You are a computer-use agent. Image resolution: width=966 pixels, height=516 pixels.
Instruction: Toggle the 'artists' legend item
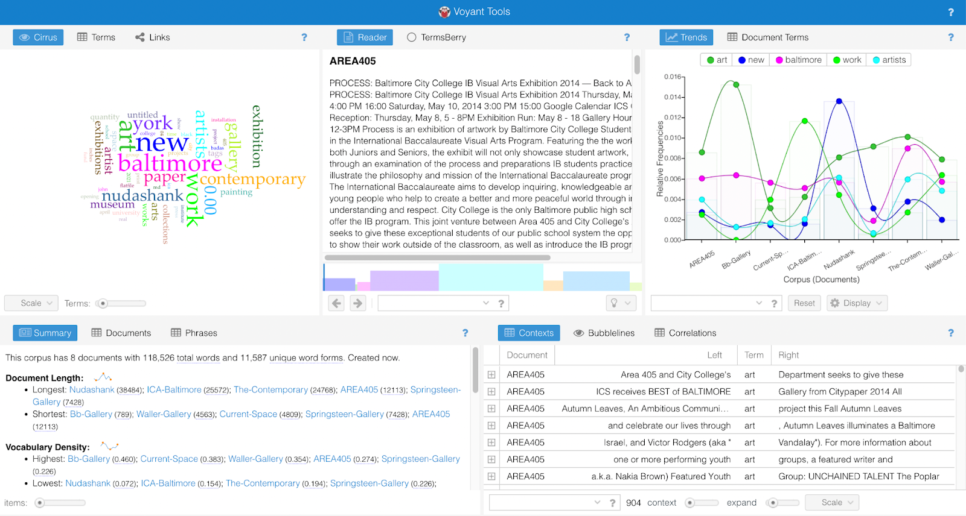[x=889, y=60]
